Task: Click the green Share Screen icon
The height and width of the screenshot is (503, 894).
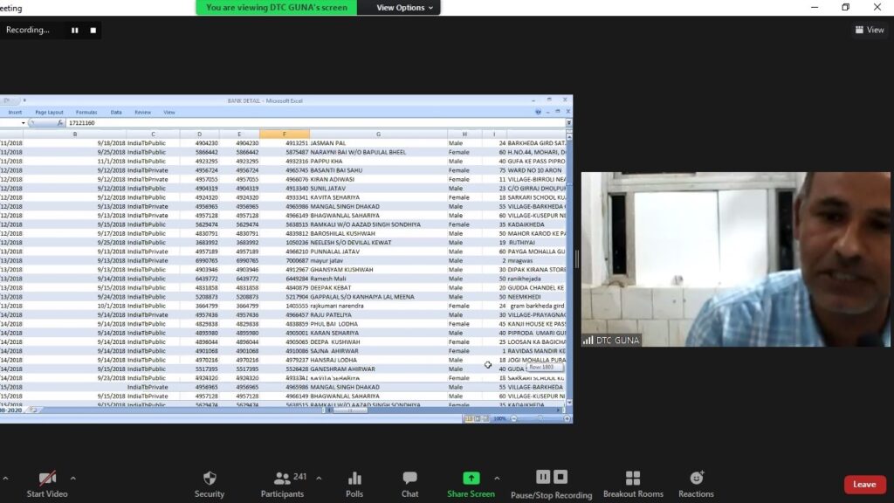Action: point(471,479)
